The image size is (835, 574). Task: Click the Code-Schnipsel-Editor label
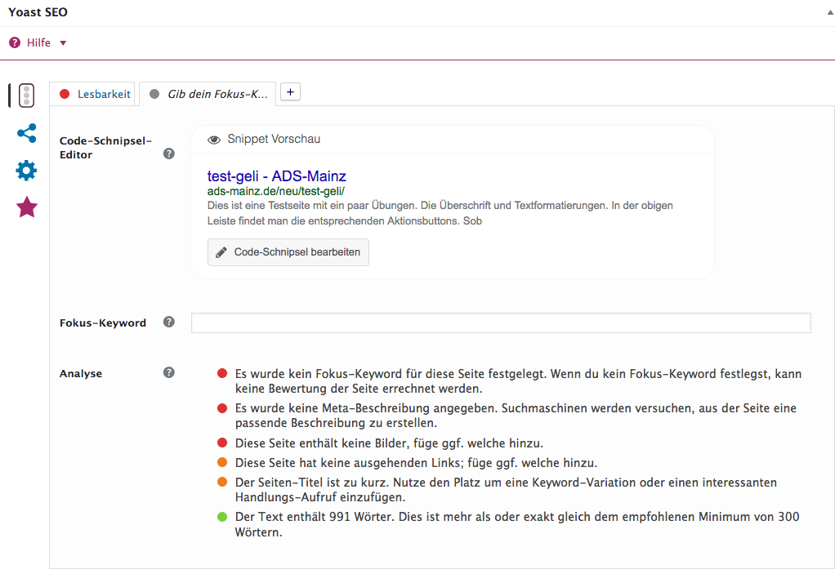tap(105, 147)
